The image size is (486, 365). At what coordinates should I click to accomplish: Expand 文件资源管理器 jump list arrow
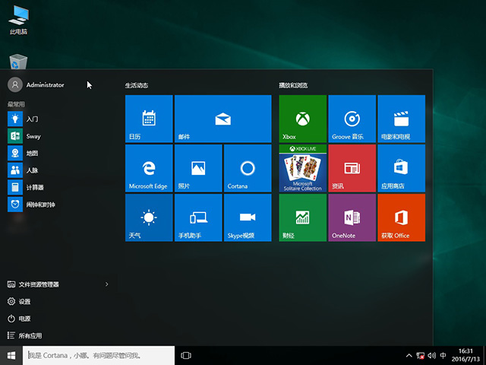pyautogui.click(x=106, y=284)
